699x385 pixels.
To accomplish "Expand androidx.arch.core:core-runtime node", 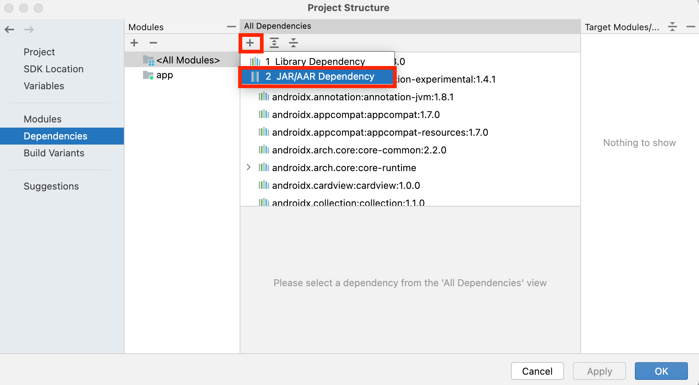I will point(249,167).
